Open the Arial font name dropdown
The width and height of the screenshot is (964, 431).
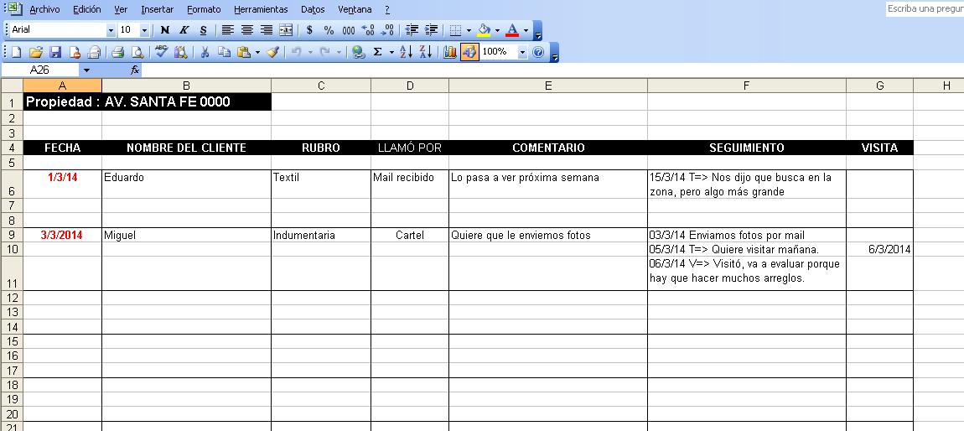[x=111, y=30]
